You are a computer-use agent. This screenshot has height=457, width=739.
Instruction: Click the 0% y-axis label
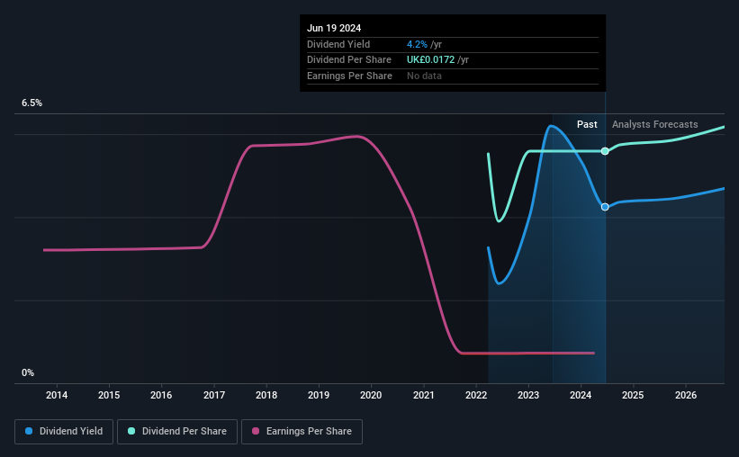[x=28, y=372]
